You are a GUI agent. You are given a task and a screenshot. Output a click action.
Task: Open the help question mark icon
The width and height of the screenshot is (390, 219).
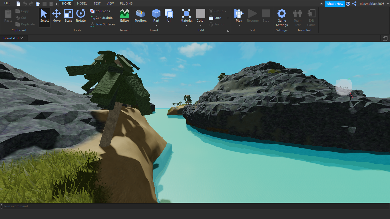tap(348, 4)
